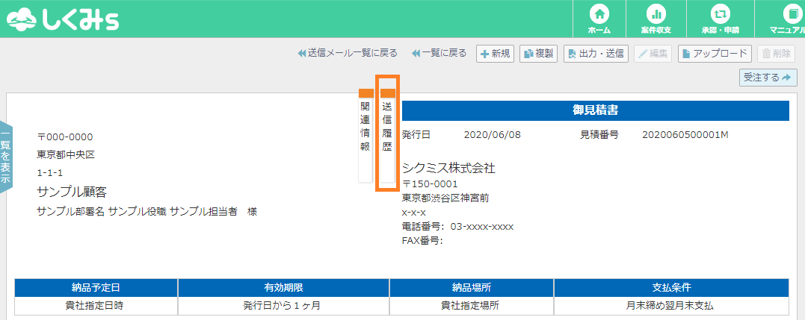Select cell 貴社指定場所
The image size is (805, 320).
[x=472, y=306]
